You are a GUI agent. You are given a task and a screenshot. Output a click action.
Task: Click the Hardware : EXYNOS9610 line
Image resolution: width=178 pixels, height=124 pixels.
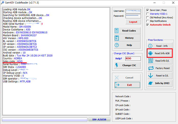click(25, 33)
